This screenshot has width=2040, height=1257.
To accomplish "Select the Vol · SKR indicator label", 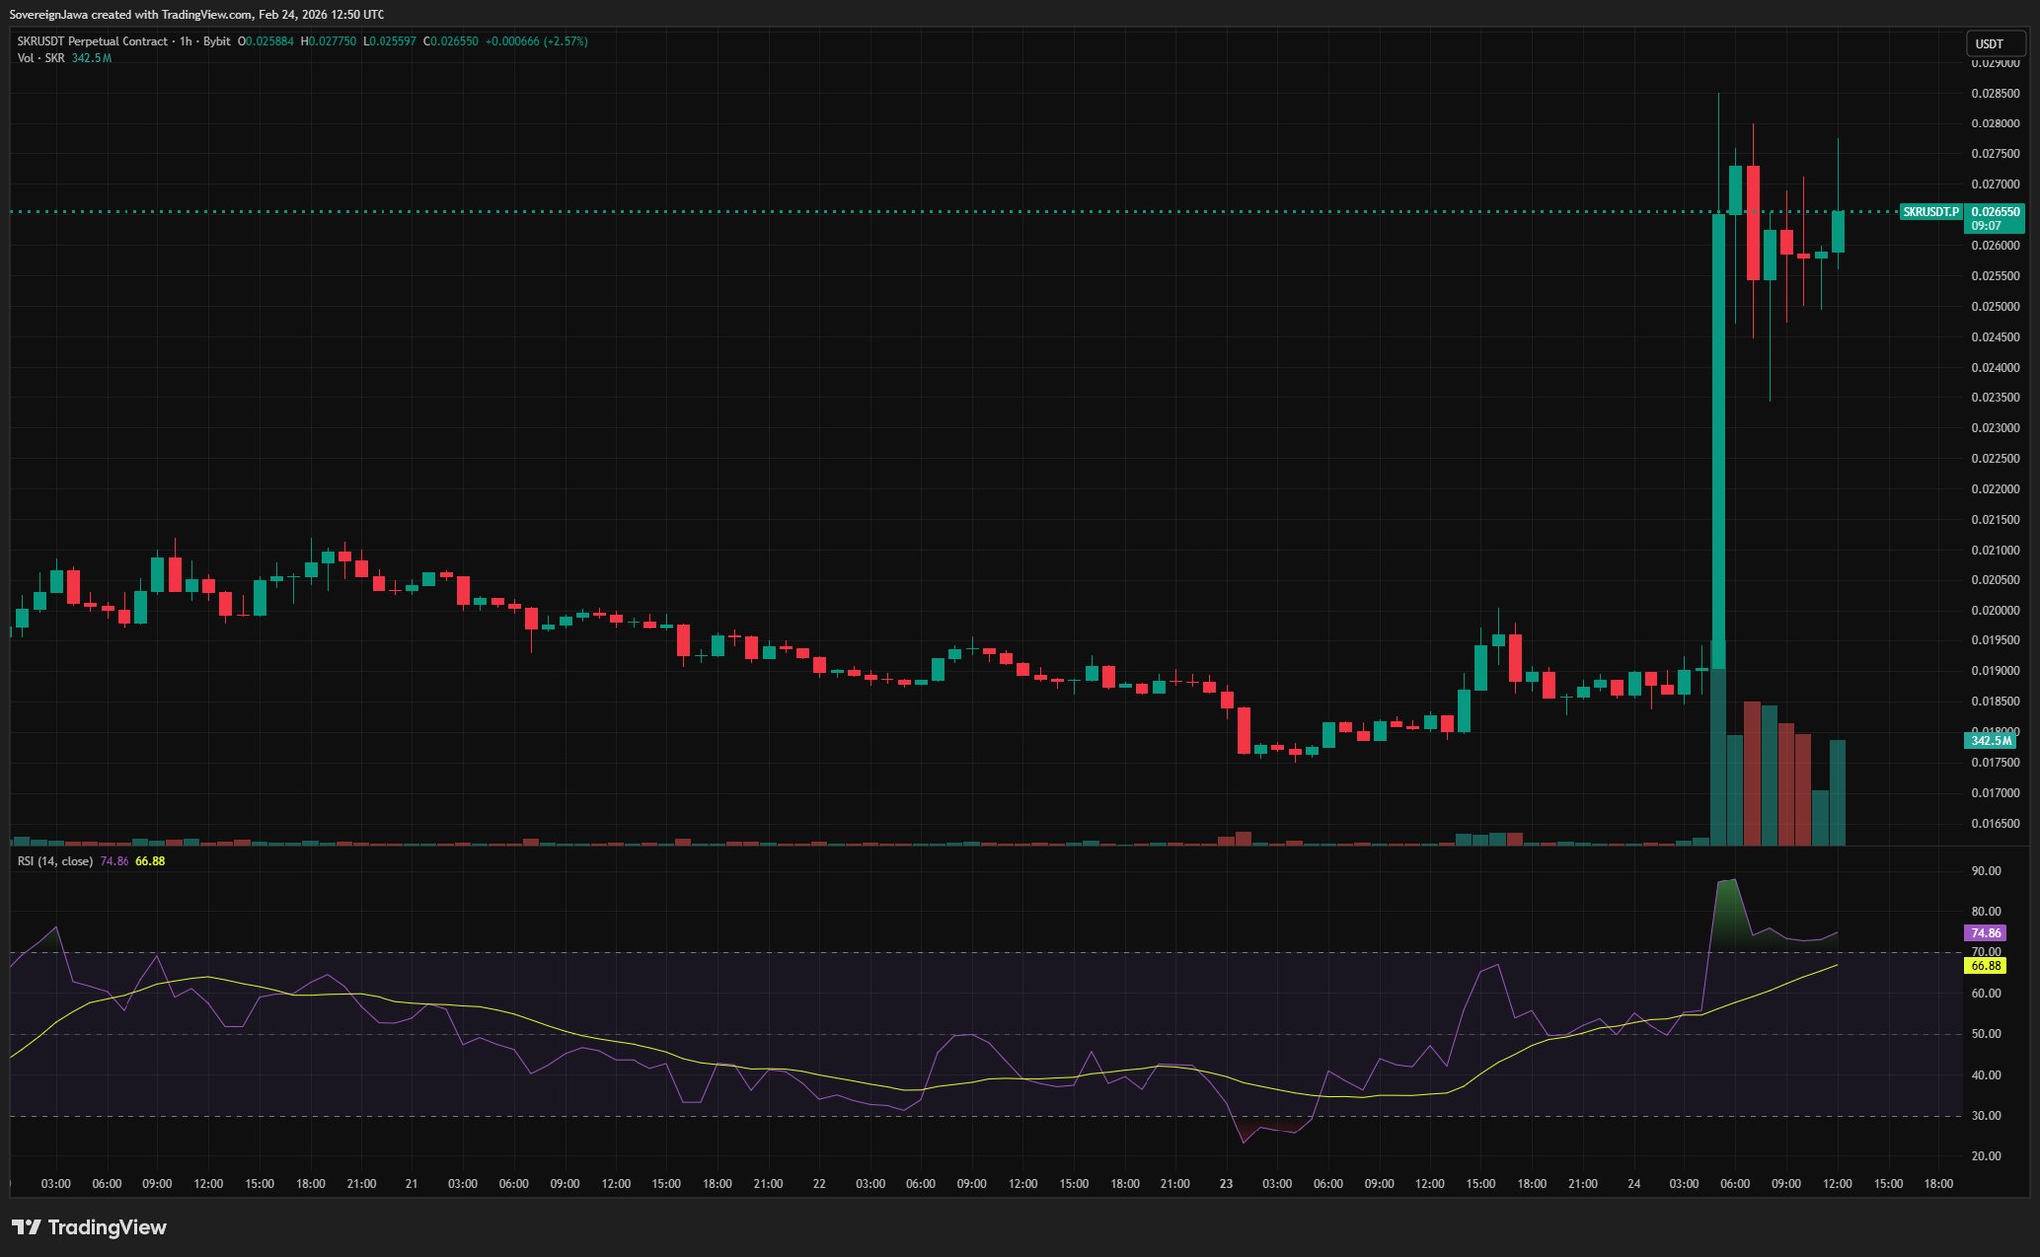I will [41, 58].
